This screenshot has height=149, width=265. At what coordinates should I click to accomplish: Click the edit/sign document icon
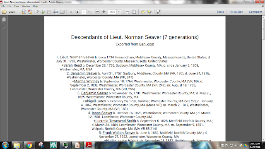36,12
